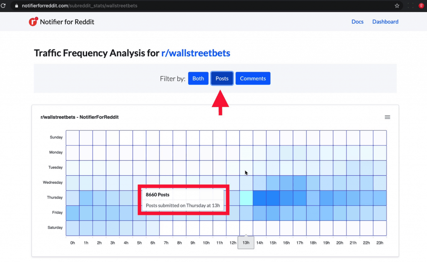Click the Thursday 15h heatmap cell
The height and width of the screenshot is (262, 427).
[273, 198]
